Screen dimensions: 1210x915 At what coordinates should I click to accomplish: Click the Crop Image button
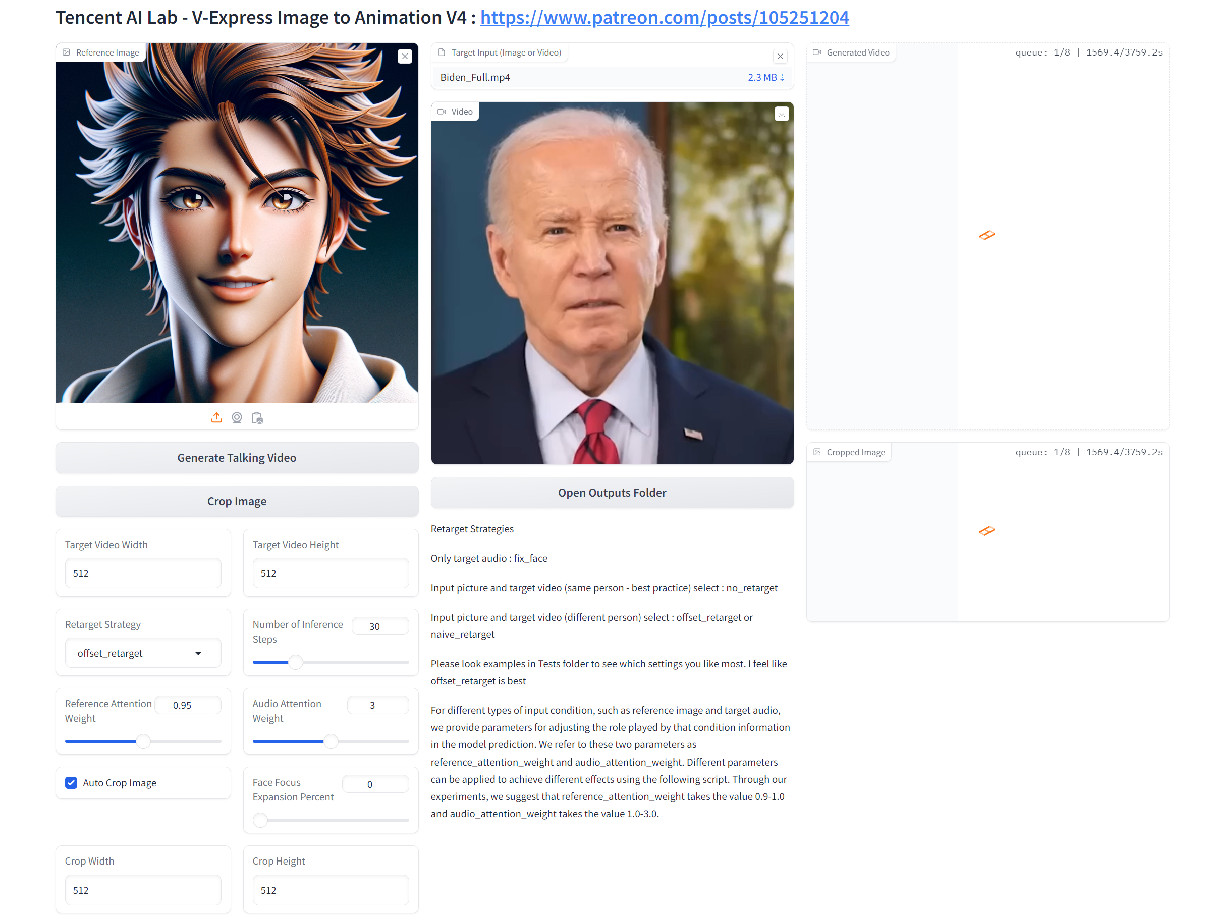[237, 501]
